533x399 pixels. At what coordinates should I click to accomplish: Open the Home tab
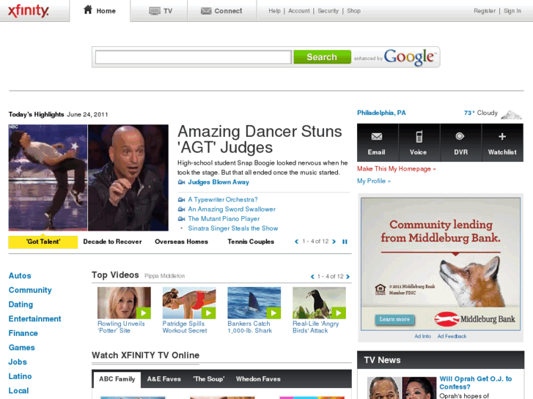click(100, 10)
